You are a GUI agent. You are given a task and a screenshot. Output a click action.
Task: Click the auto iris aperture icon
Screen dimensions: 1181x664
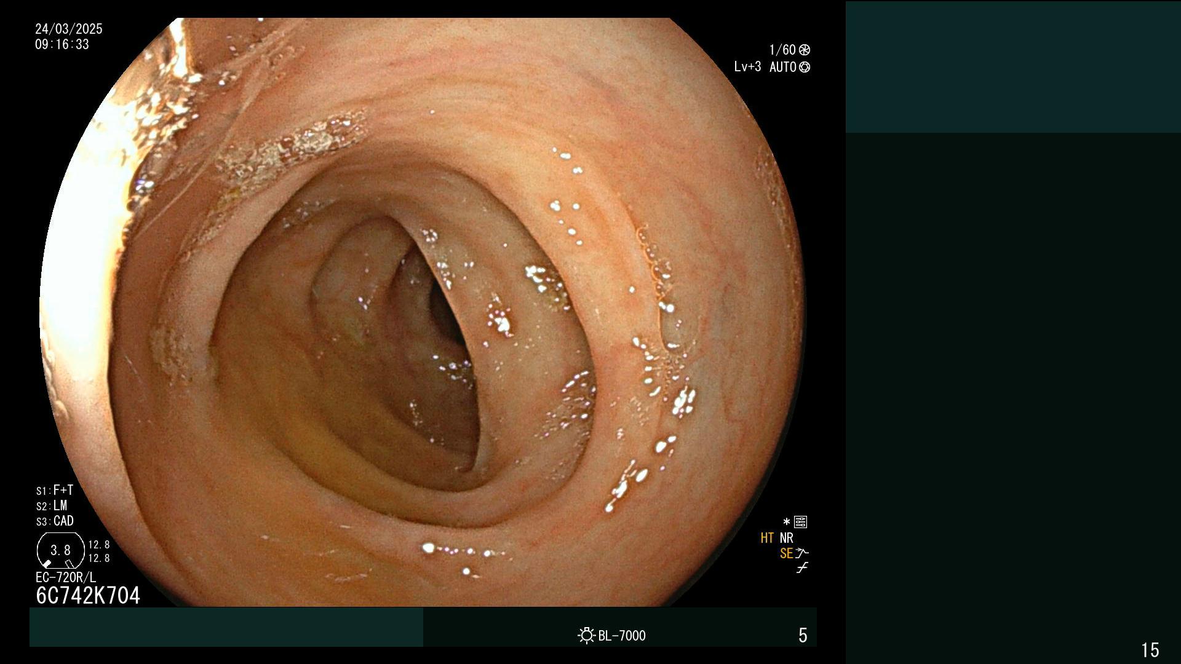(x=805, y=67)
